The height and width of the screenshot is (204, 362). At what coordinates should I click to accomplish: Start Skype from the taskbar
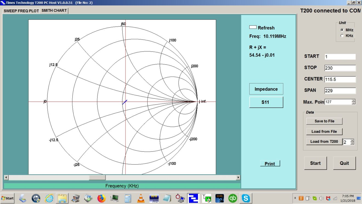tap(246, 198)
